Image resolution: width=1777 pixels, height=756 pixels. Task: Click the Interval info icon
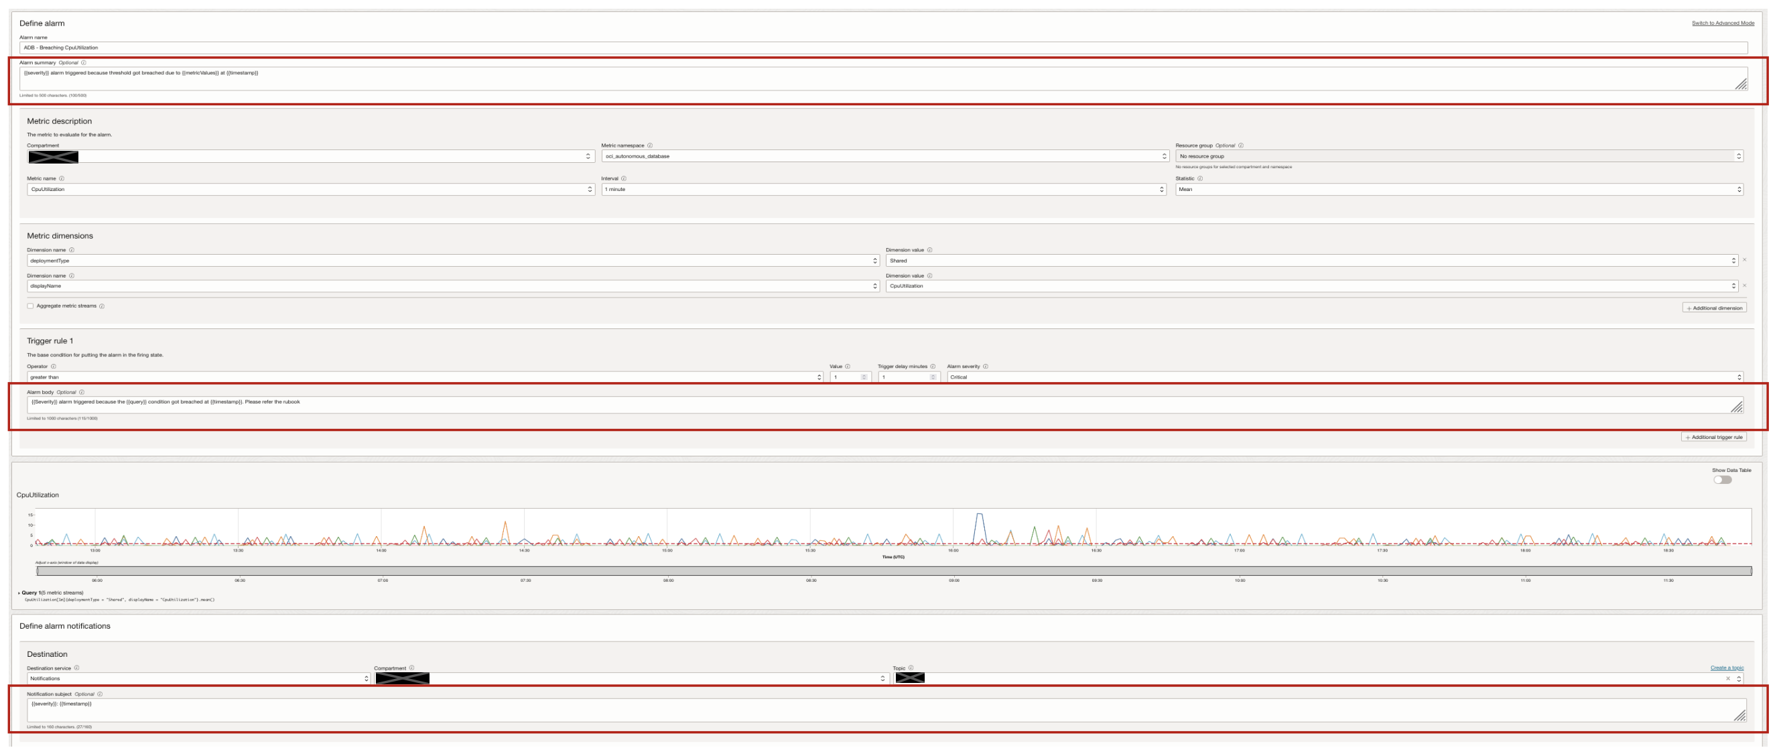click(625, 180)
